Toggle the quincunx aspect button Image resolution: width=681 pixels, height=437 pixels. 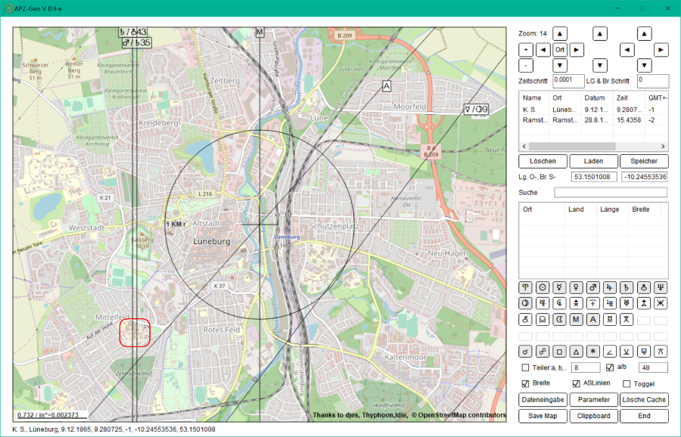(661, 352)
